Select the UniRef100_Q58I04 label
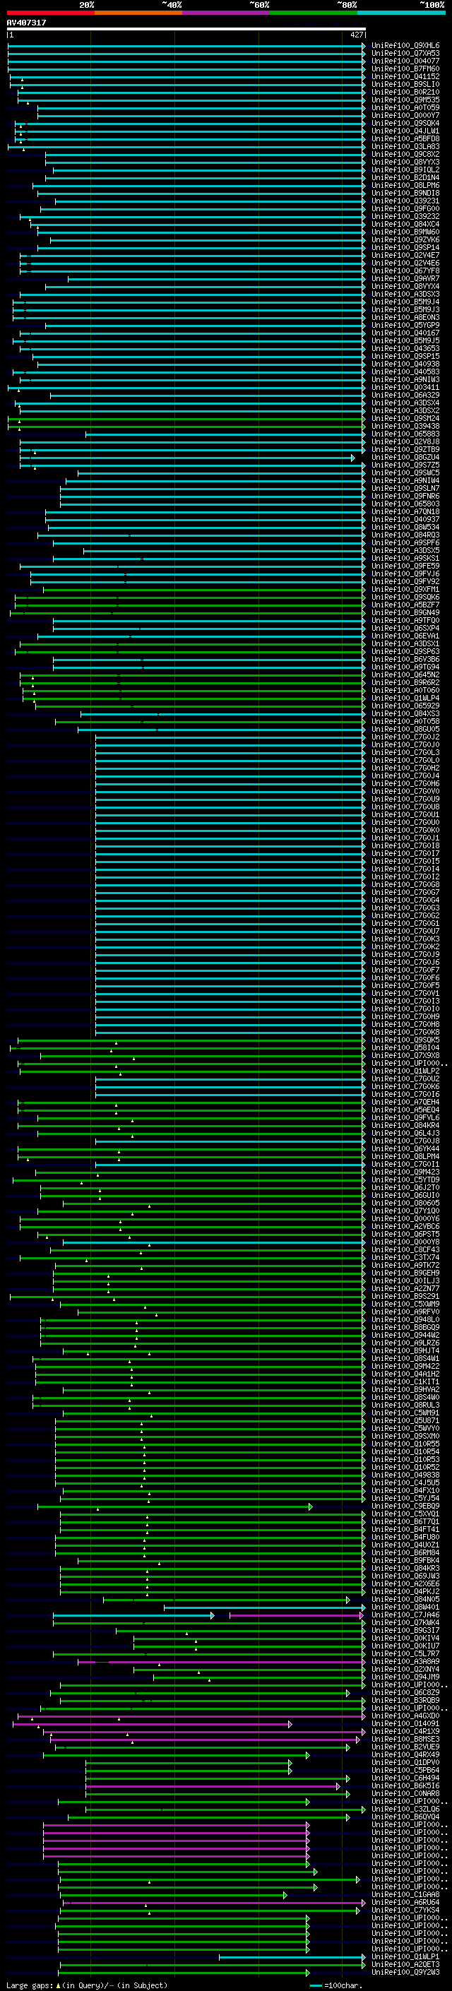The image size is (452, 1991). (x=405, y=1048)
